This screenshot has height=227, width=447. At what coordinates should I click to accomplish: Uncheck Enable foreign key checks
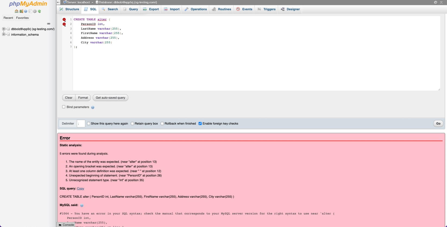click(200, 124)
